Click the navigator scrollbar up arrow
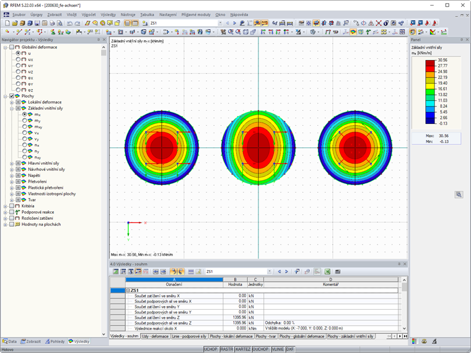 click(x=103, y=47)
